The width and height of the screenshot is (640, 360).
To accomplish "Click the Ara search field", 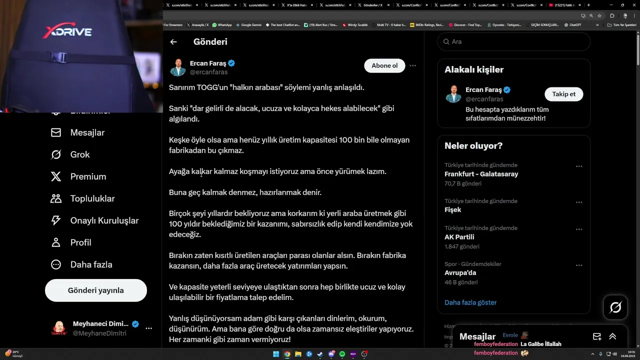I will (x=513, y=41).
